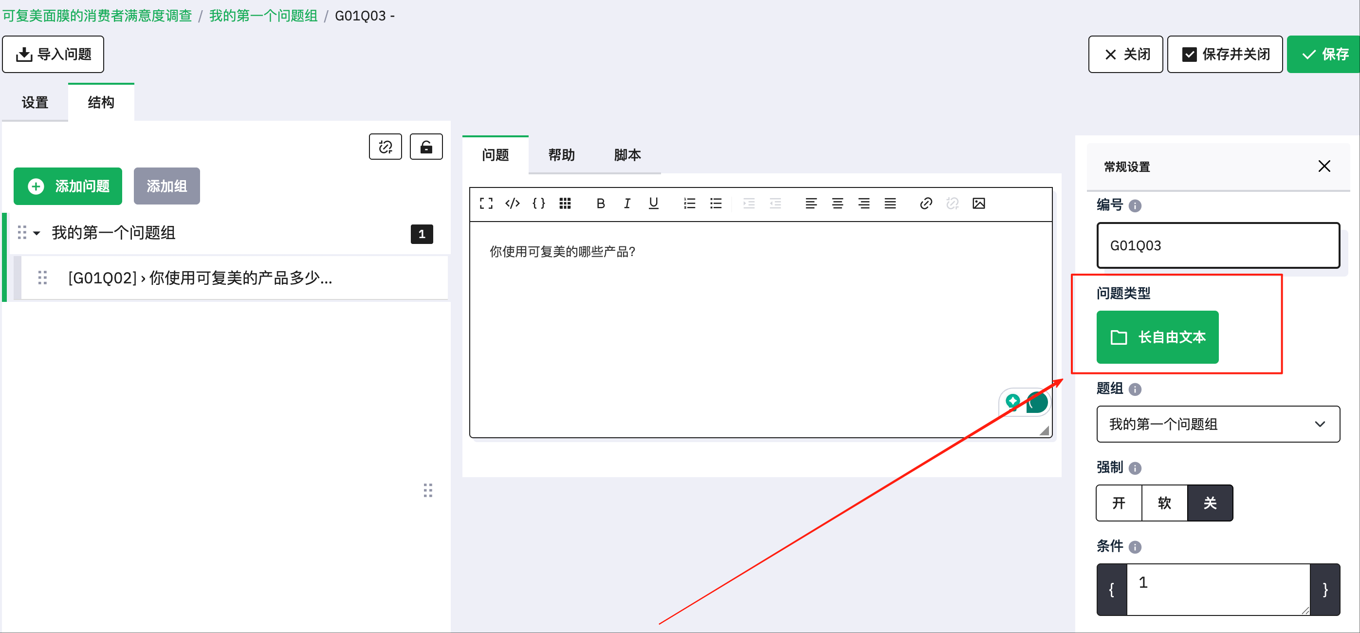Apply underline formatting
Viewport: 1360px width, 633px height.
654,203
